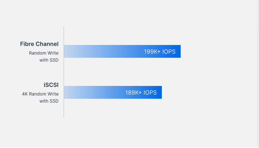
Task: Select the Random Write text under Fibre Channel
Action: coord(44,53)
